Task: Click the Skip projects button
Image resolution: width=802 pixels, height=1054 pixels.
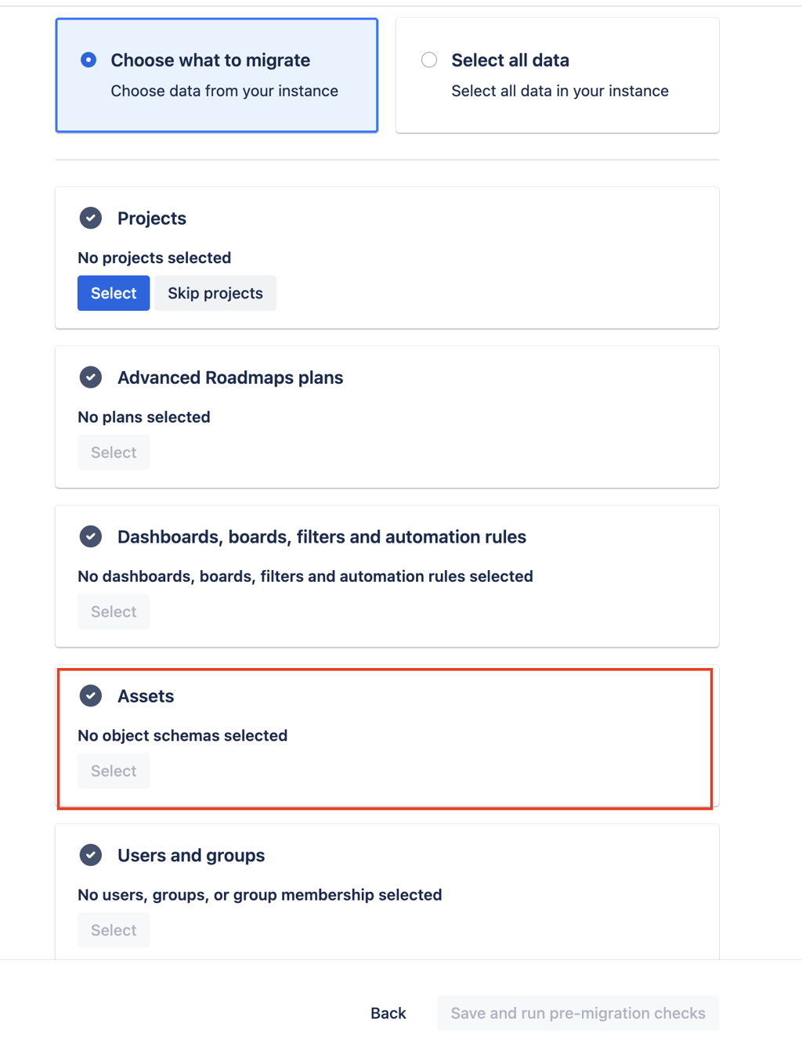Action: [215, 293]
